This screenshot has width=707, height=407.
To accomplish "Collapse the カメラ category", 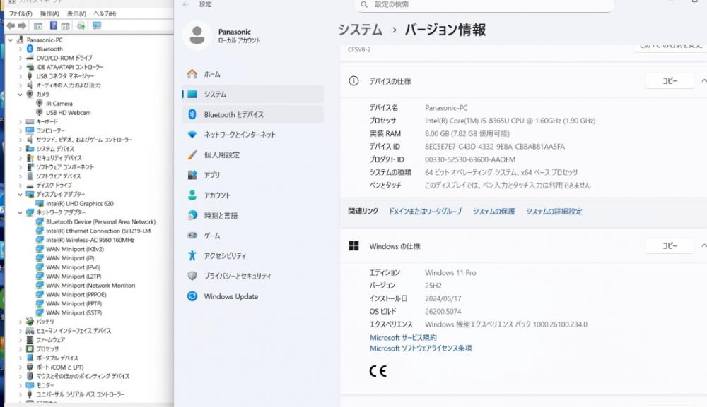I will (x=21, y=95).
